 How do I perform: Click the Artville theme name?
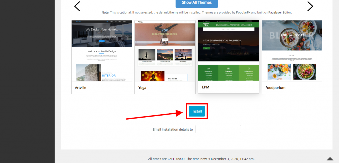click(x=81, y=88)
